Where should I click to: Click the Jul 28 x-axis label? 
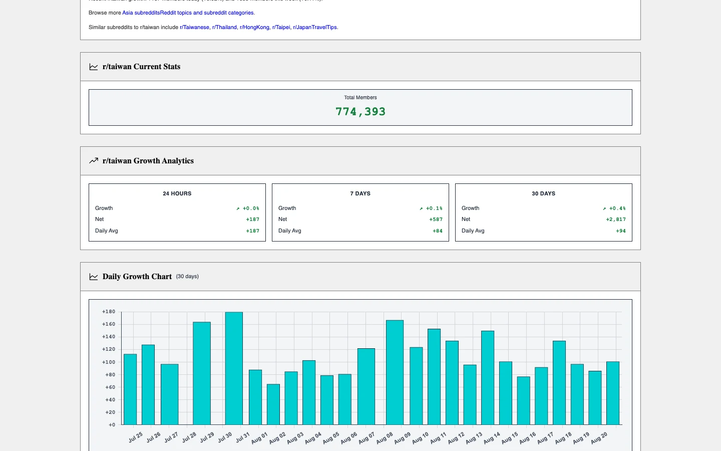click(189, 437)
